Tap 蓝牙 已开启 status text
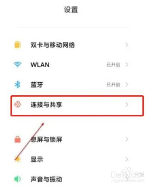This screenshot has width=155, height=187. [x=113, y=84]
